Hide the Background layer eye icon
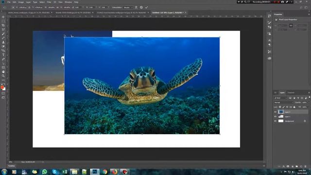The width and height of the screenshot is (311, 175). [x=276, y=121]
